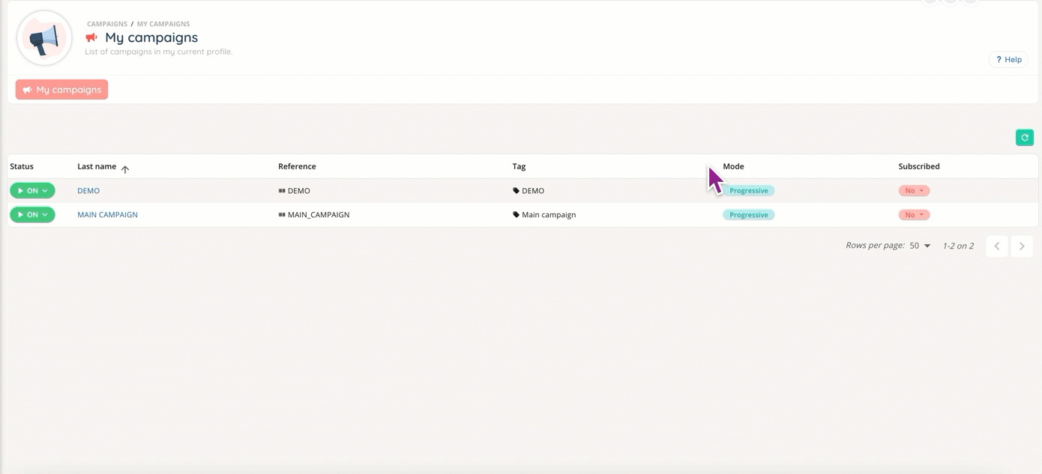The width and height of the screenshot is (1042, 474).
Task: Click the tag icon in DEMO row
Action: click(516, 191)
